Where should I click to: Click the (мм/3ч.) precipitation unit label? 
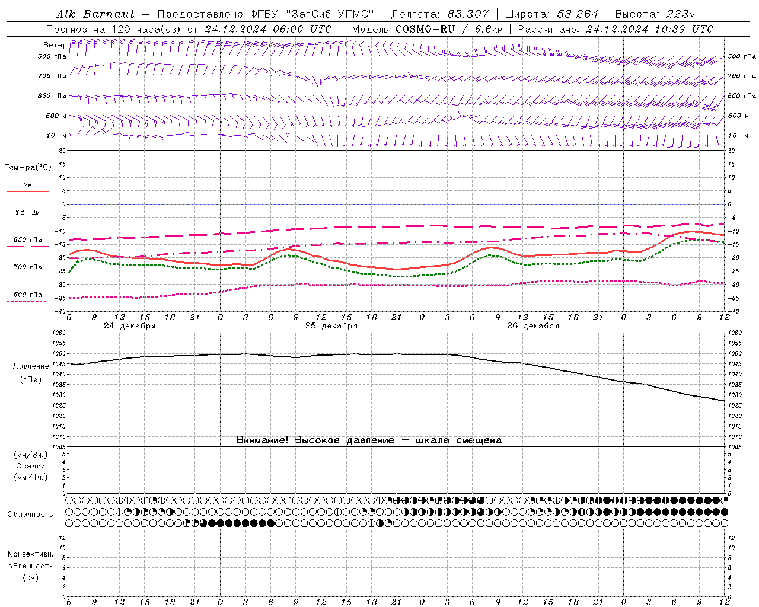point(31,455)
